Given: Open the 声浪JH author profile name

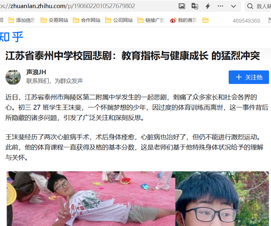Looking at the screenshot, I should [x=36, y=72].
